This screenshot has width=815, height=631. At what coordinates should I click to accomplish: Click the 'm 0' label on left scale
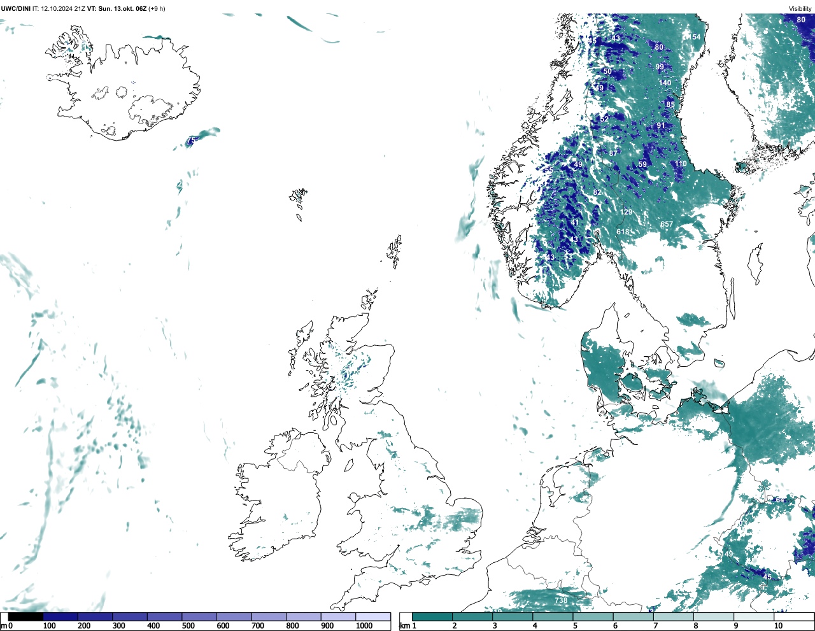click(x=6, y=626)
